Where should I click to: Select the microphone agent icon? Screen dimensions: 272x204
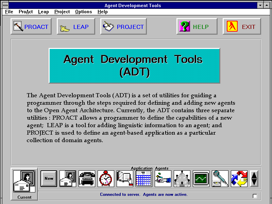(220, 178)
